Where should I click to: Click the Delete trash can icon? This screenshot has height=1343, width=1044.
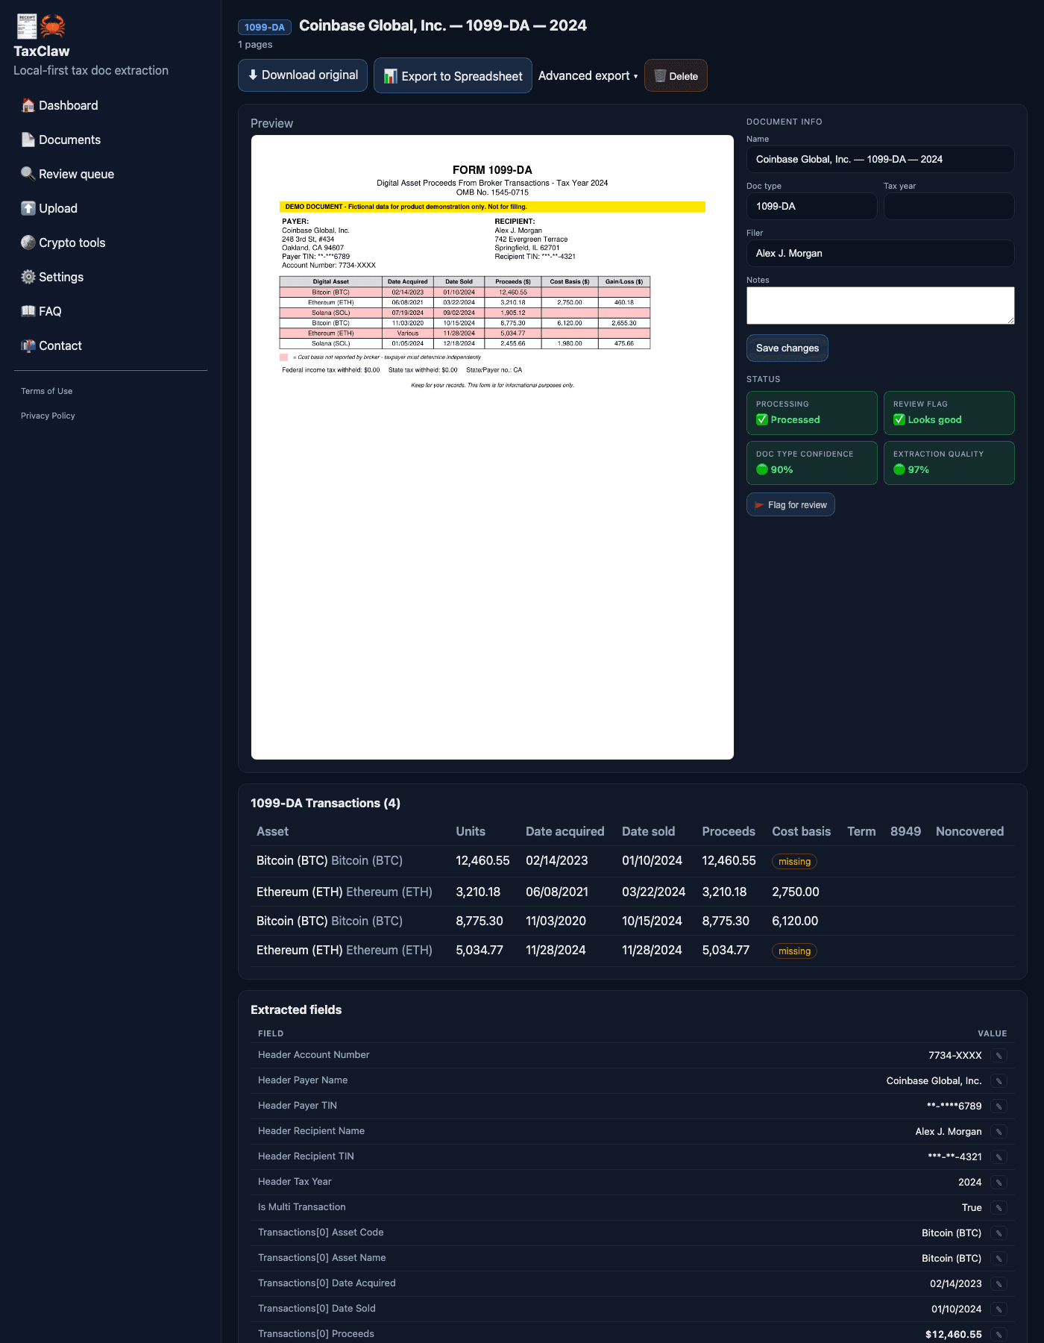pos(660,75)
